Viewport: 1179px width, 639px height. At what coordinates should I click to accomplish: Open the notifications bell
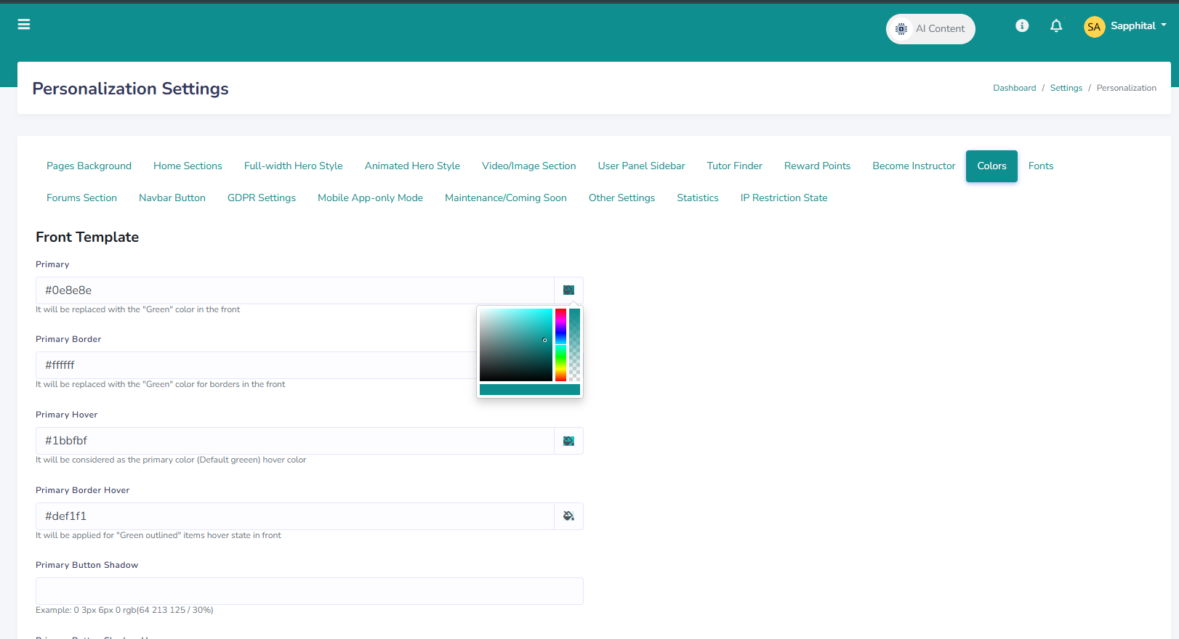click(1056, 25)
